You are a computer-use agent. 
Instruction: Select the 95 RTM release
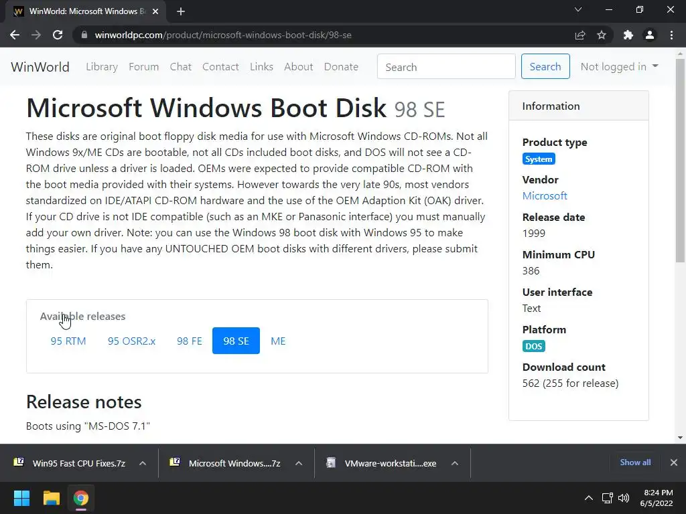[68, 341]
